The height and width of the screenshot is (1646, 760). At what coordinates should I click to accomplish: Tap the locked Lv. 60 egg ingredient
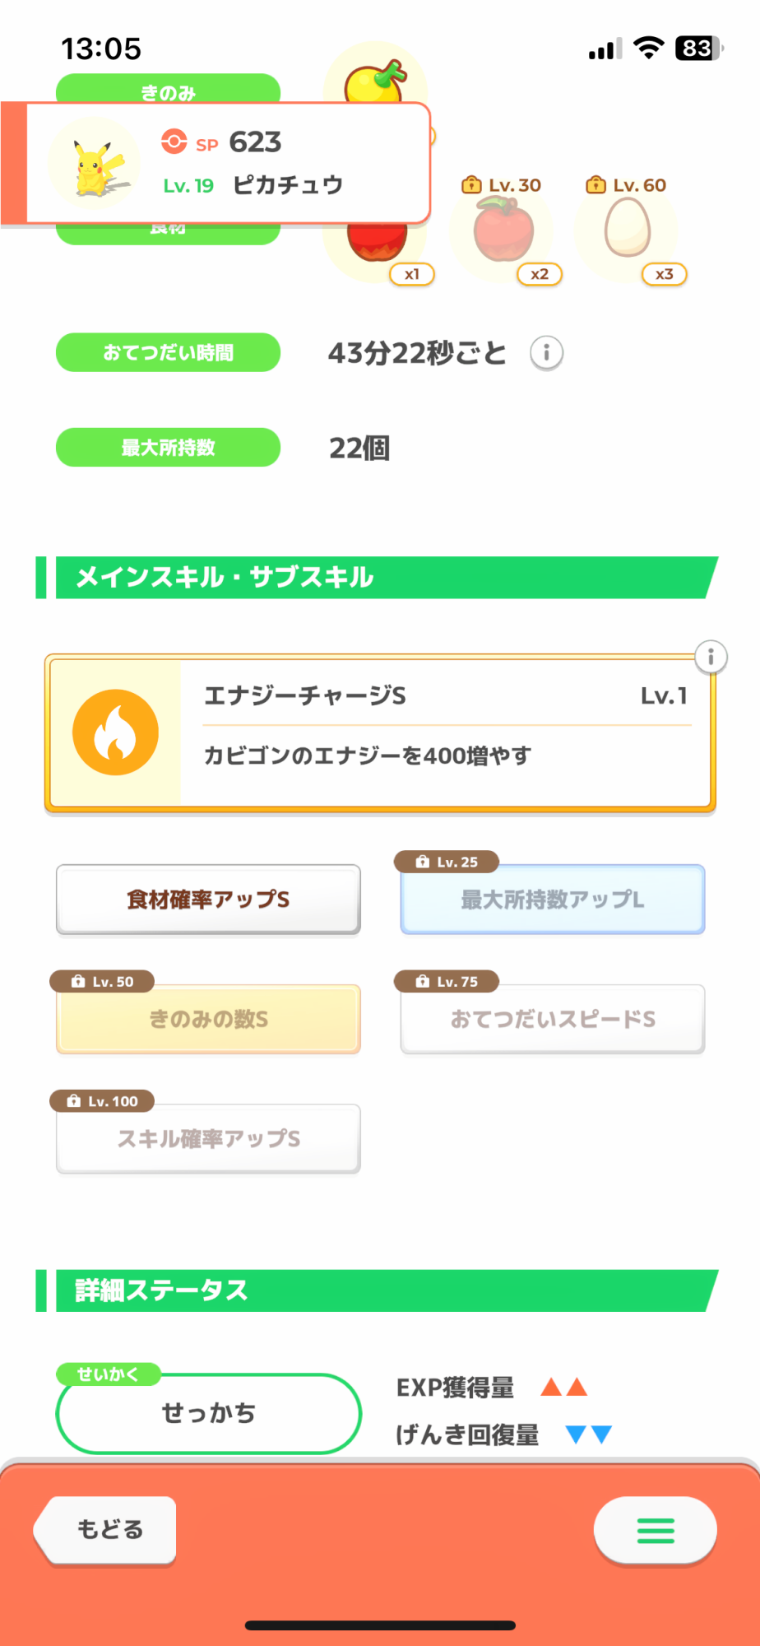(628, 230)
